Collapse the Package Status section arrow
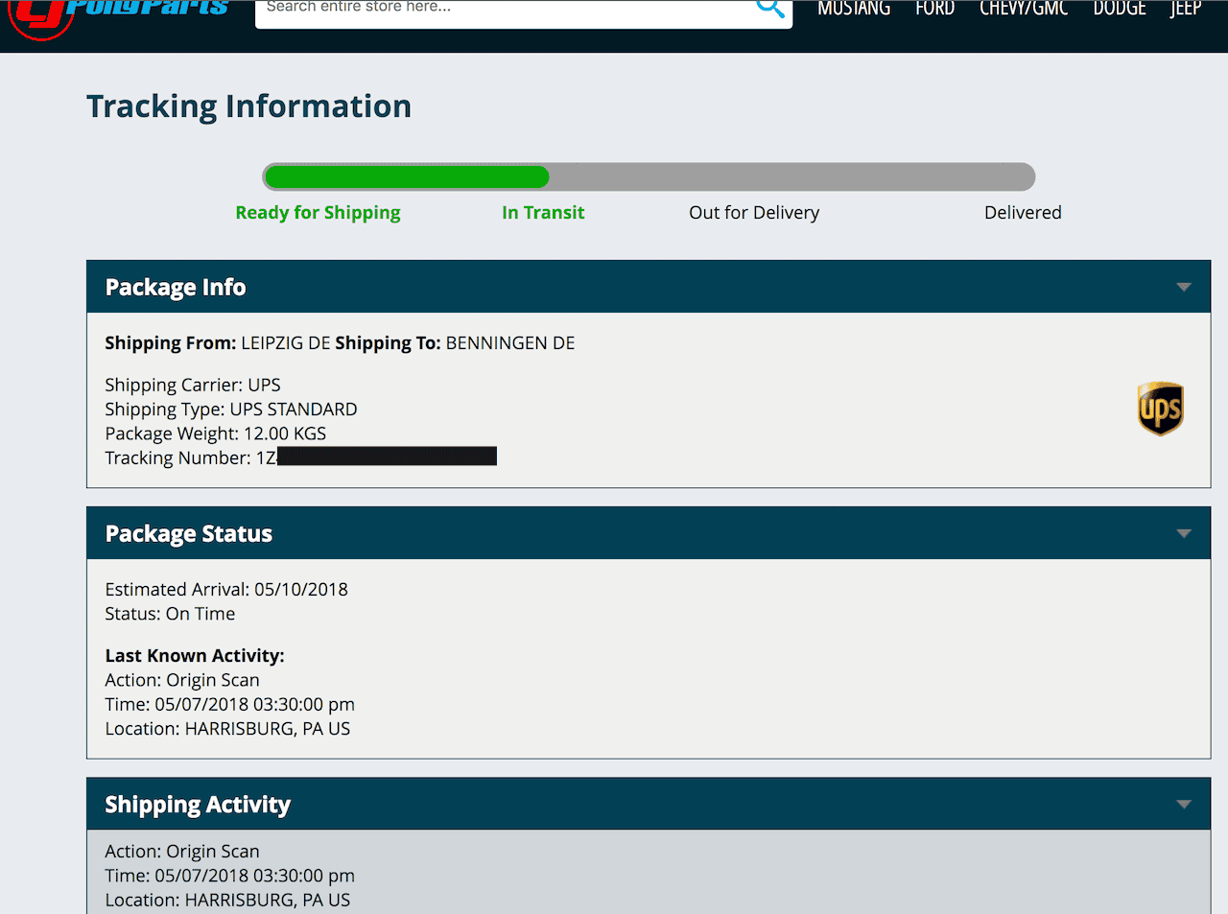The image size is (1228, 914). (1184, 533)
